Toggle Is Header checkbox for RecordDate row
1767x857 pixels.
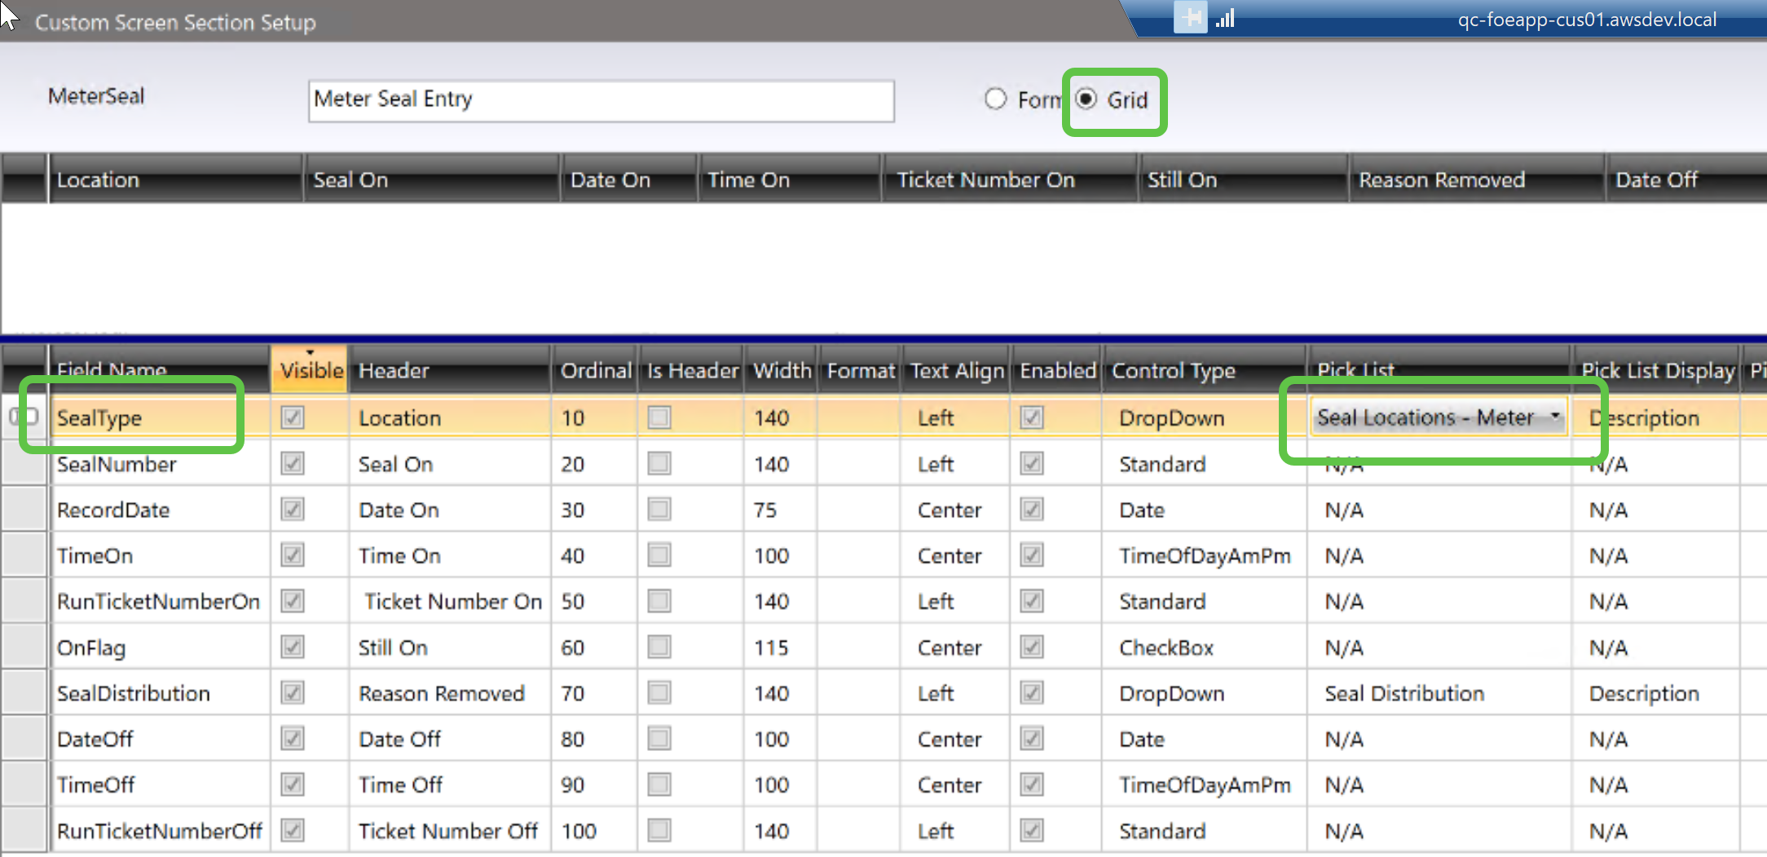click(x=659, y=510)
